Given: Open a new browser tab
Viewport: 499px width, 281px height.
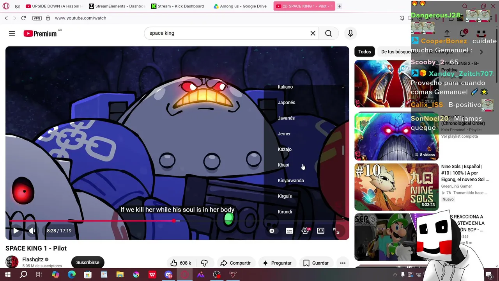Looking at the screenshot, I should tap(339, 6).
